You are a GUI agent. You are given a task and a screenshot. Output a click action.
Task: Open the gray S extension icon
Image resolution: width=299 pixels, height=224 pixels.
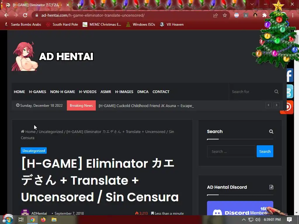pos(246,15)
